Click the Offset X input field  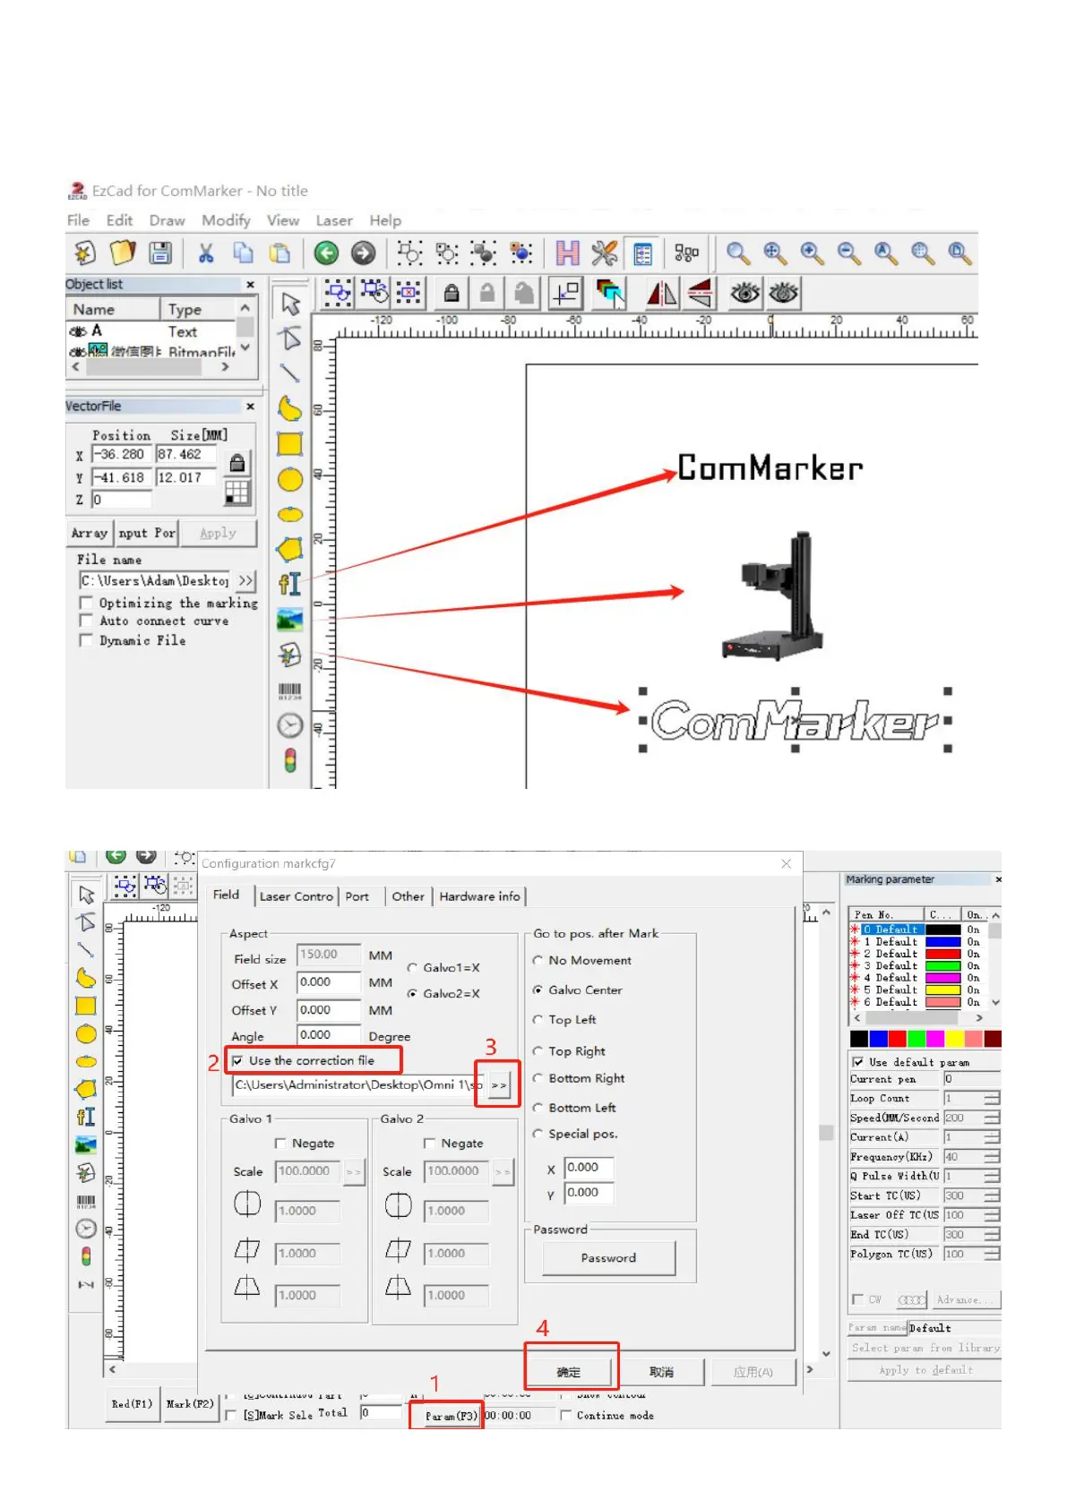328,982
